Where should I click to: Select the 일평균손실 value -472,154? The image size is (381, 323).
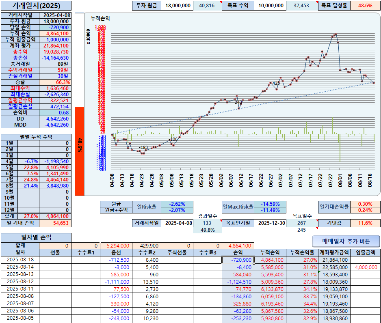point(55,107)
